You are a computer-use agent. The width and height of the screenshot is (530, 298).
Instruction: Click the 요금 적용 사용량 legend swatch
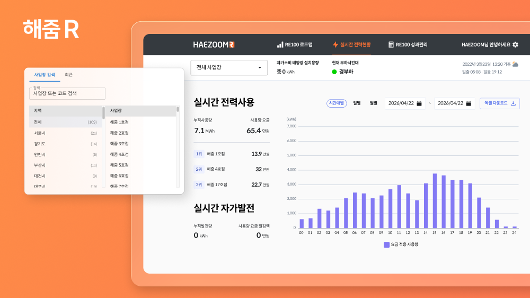click(387, 244)
